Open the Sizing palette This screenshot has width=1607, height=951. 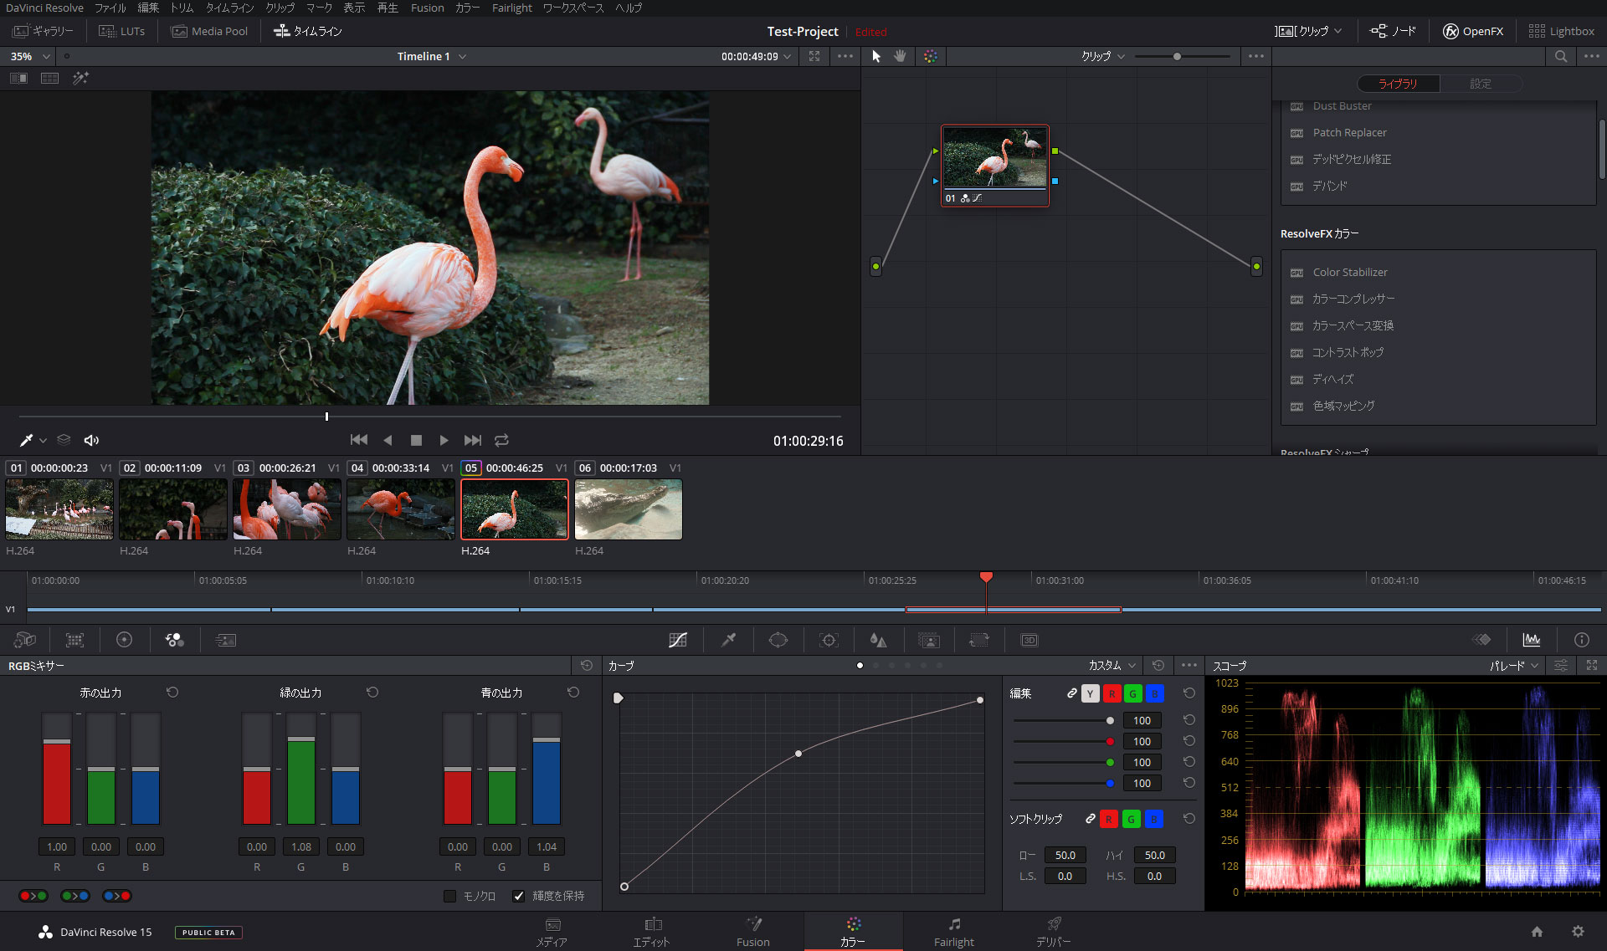978,640
